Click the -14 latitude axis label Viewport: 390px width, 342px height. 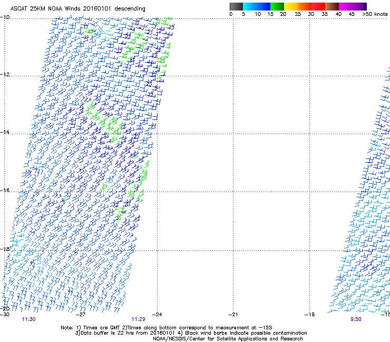pyautogui.click(x=5, y=132)
